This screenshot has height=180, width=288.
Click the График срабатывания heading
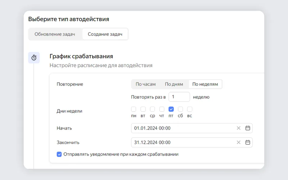pyautogui.click(x=81, y=56)
